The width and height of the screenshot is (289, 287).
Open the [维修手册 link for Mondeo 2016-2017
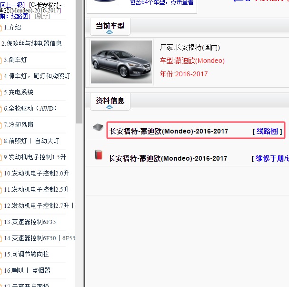click(270, 158)
